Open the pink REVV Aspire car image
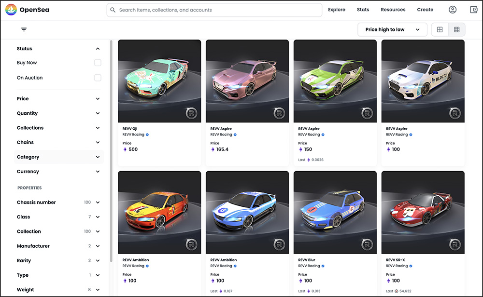The image size is (483, 297). click(x=247, y=81)
